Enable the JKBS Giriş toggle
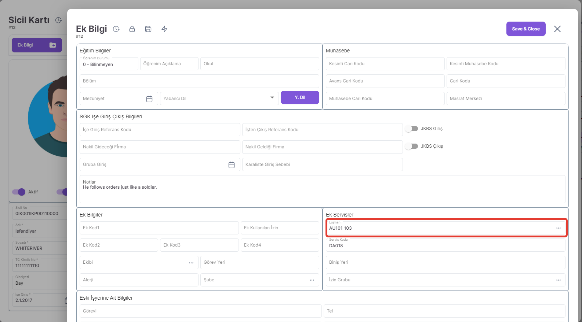 tap(411, 129)
